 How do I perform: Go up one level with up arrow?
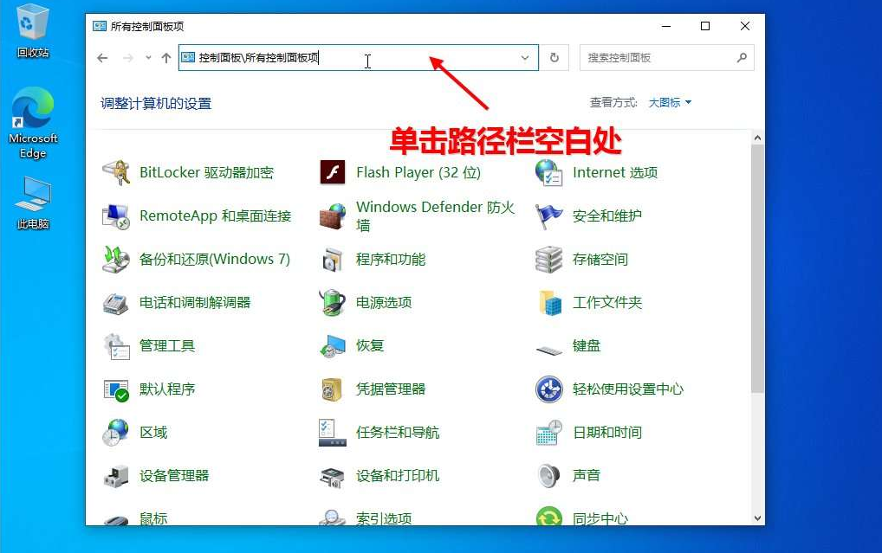[166, 57]
